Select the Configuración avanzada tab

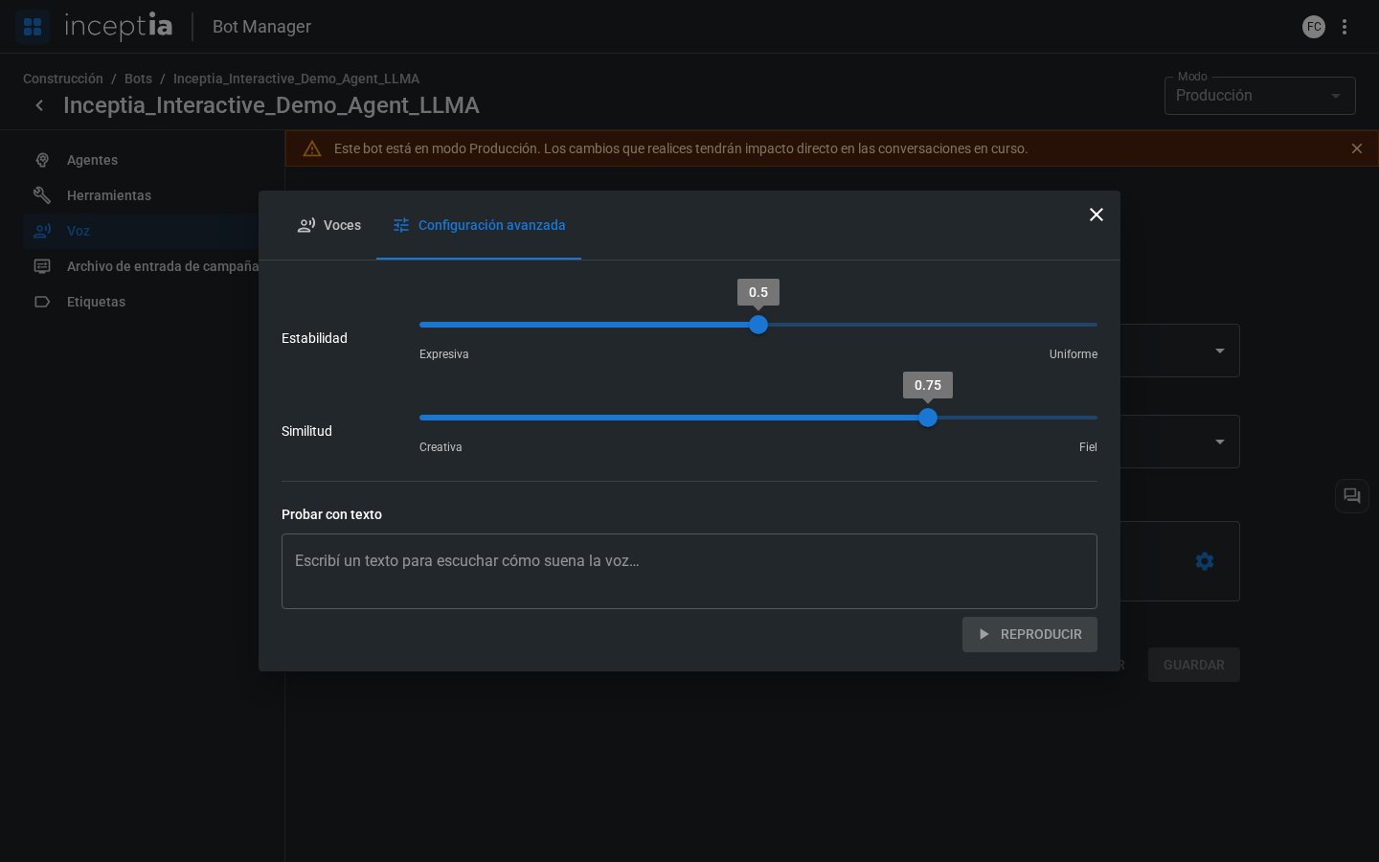tap(479, 225)
